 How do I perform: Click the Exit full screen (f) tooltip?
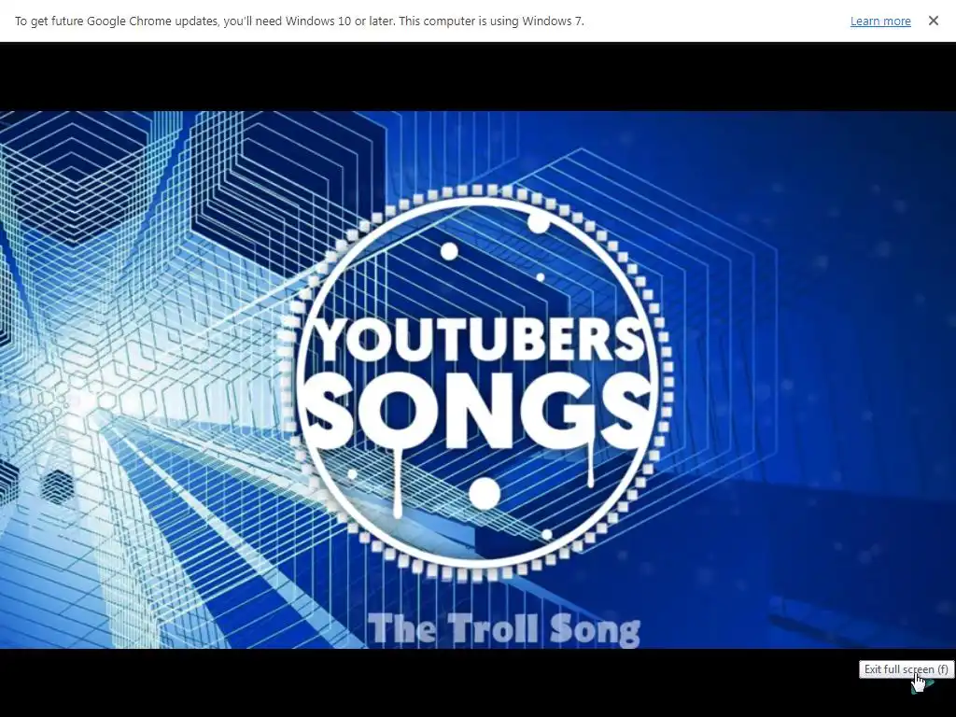point(906,668)
